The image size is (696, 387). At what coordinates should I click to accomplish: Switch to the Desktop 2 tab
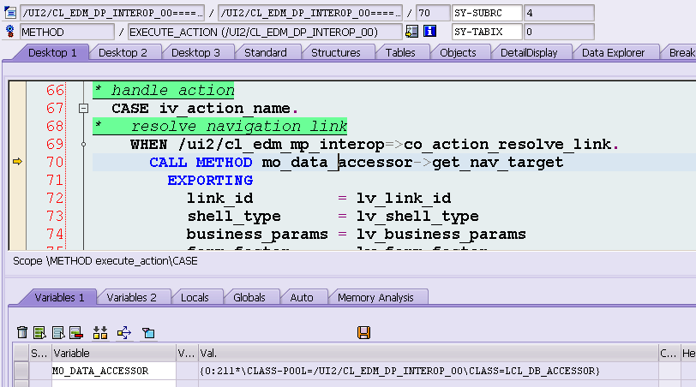click(123, 53)
